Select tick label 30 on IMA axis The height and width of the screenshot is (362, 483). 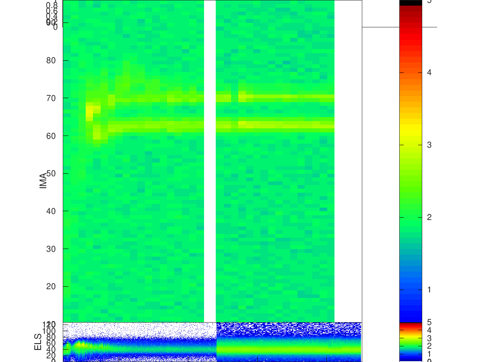click(x=51, y=249)
